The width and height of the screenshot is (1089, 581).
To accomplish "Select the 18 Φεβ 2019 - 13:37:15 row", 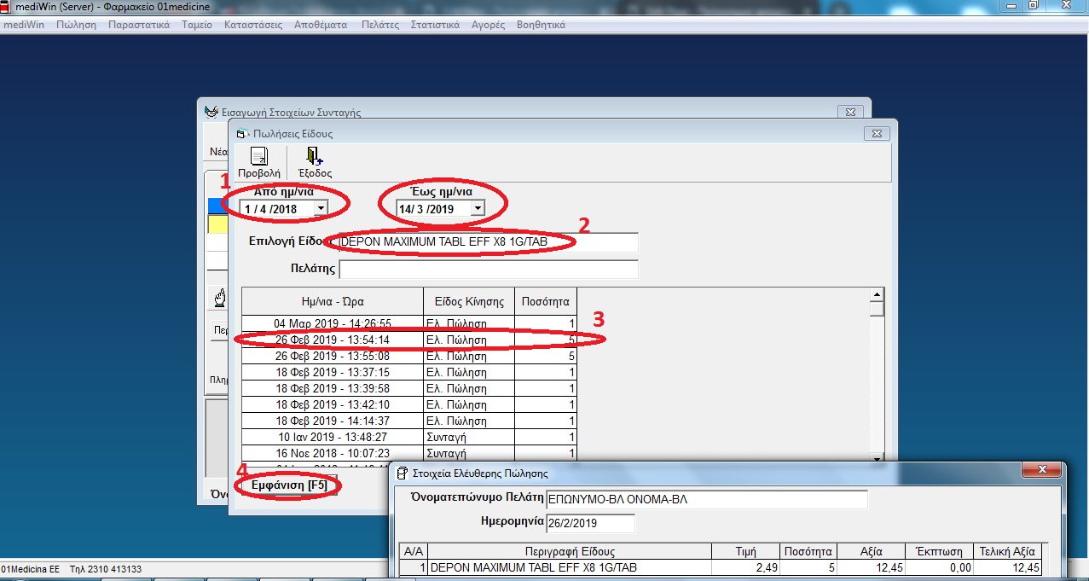I will click(409, 372).
